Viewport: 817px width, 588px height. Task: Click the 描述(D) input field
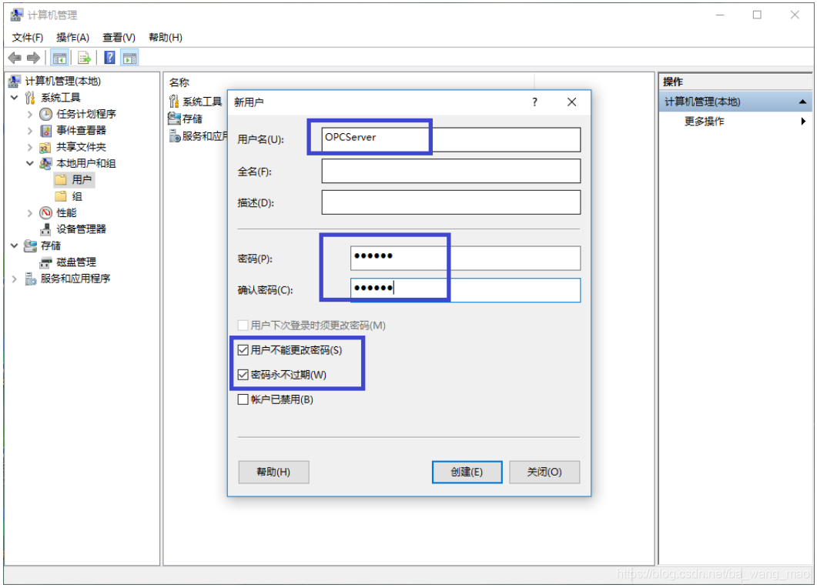click(x=450, y=202)
